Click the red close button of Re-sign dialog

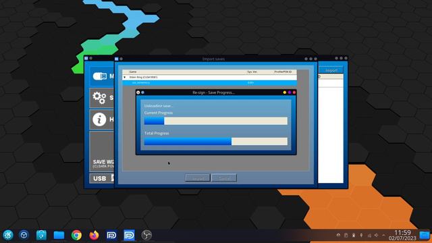[294, 92]
